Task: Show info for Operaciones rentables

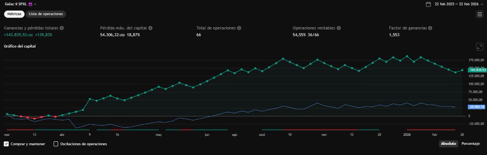Action: [338, 28]
